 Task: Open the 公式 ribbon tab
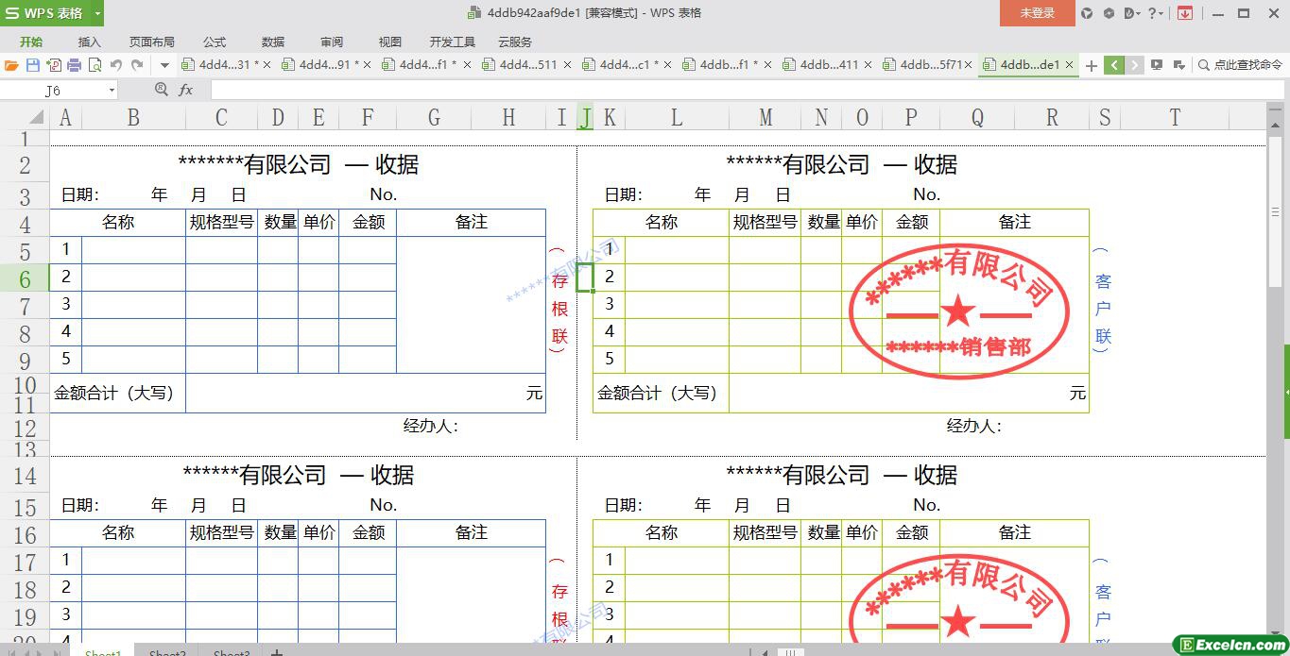click(x=215, y=42)
